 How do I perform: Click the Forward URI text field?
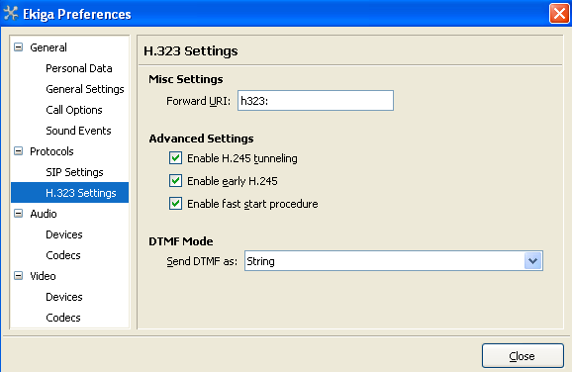tap(316, 101)
